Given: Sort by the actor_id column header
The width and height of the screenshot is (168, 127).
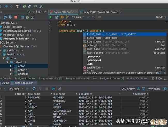Looking at the screenshot, I should pyautogui.click(x=20, y=94).
